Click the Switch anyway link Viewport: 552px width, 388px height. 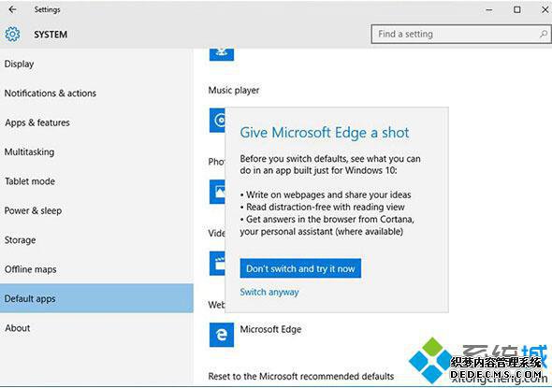[x=269, y=292]
